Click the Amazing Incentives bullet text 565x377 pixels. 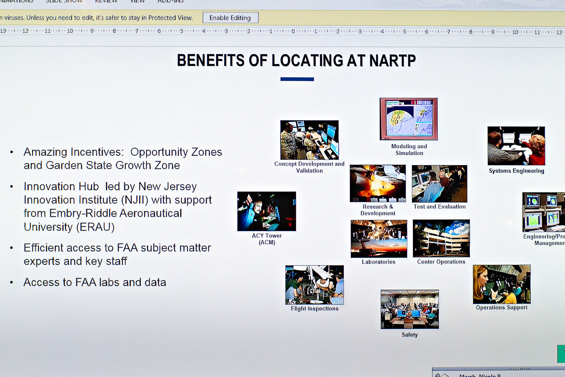click(123, 159)
